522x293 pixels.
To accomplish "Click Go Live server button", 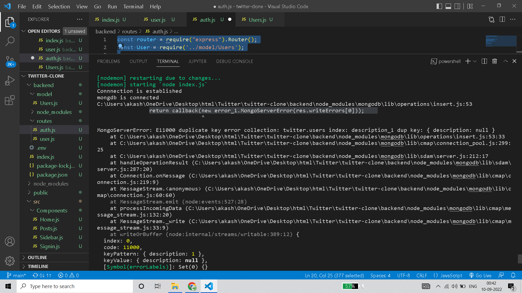I will click(480, 275).
